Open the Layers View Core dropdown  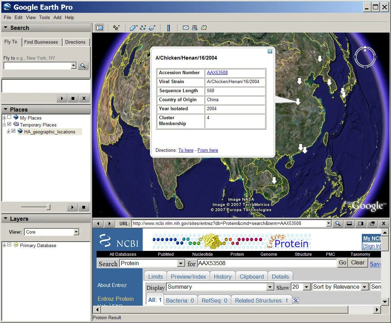[x=76, y=232]
